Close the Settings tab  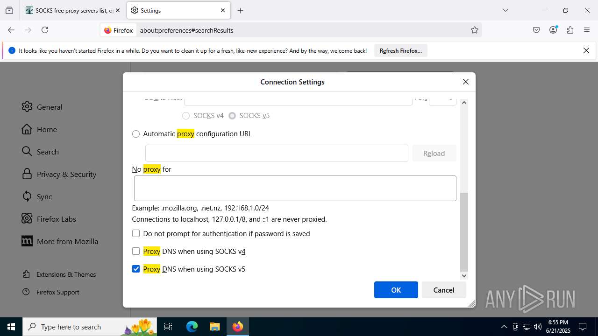click(223, 10)
